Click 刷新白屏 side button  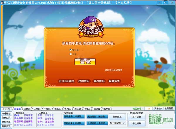pos(6,118)
